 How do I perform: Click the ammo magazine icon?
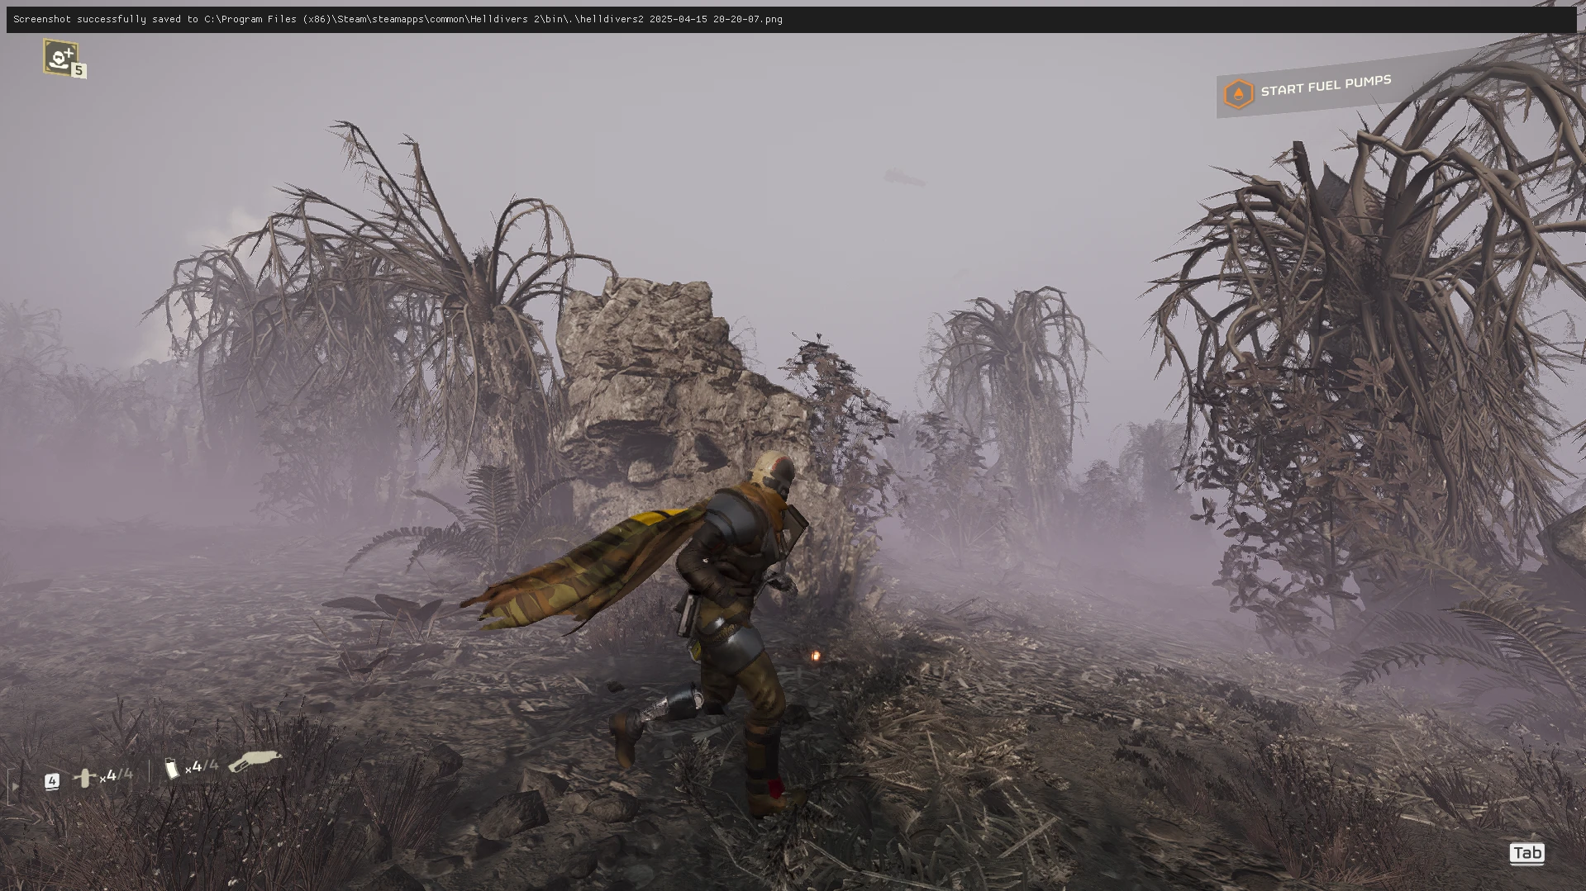pos(172,769)
